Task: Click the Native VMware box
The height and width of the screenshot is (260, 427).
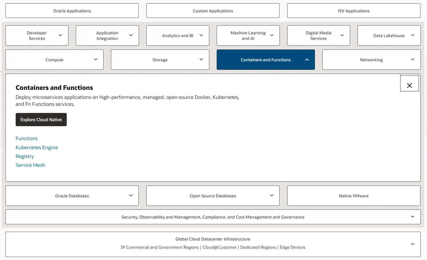Action: [354, 196]
